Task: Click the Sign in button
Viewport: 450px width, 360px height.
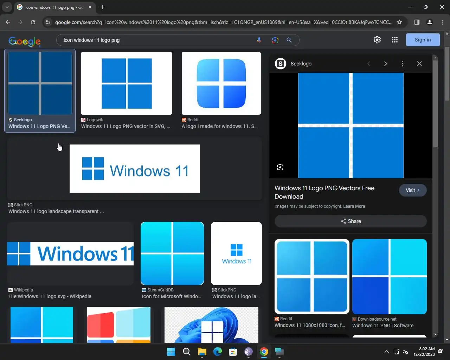Action: tap(423, 40)
